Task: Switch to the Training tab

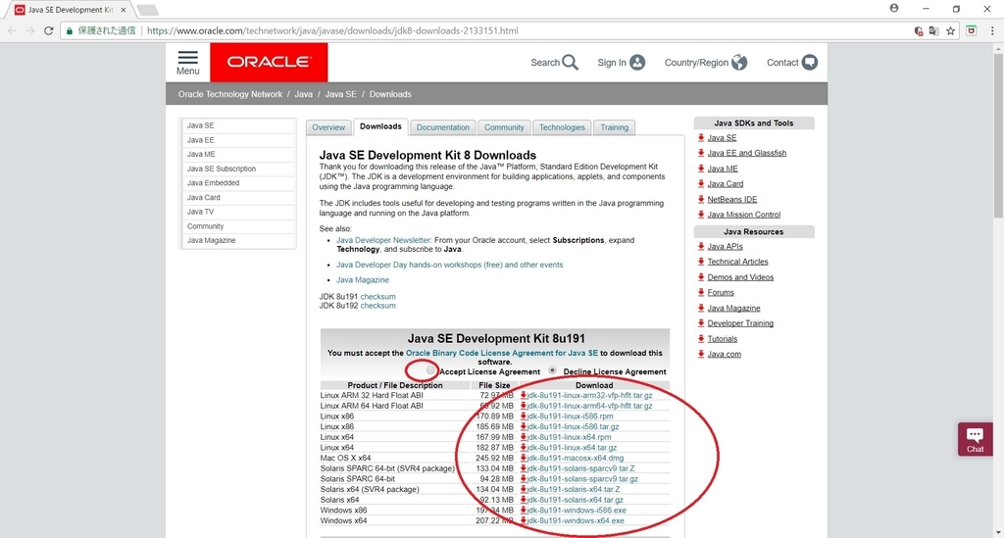Action: coord(614,127)
